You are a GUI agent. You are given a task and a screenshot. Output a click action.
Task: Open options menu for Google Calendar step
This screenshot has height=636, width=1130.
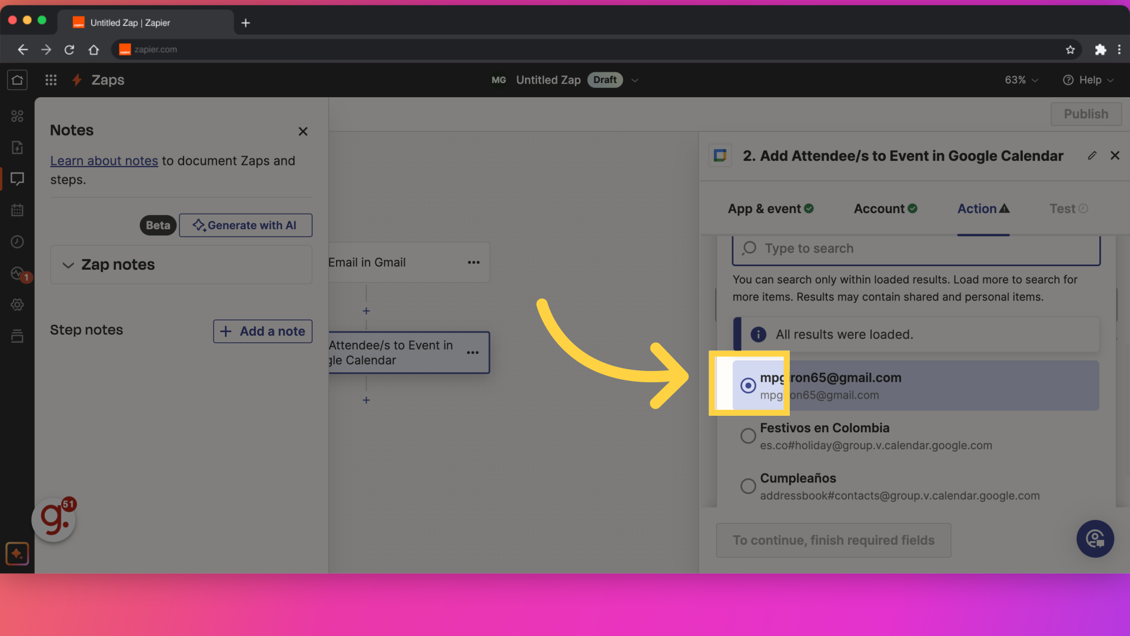point(473,353)
